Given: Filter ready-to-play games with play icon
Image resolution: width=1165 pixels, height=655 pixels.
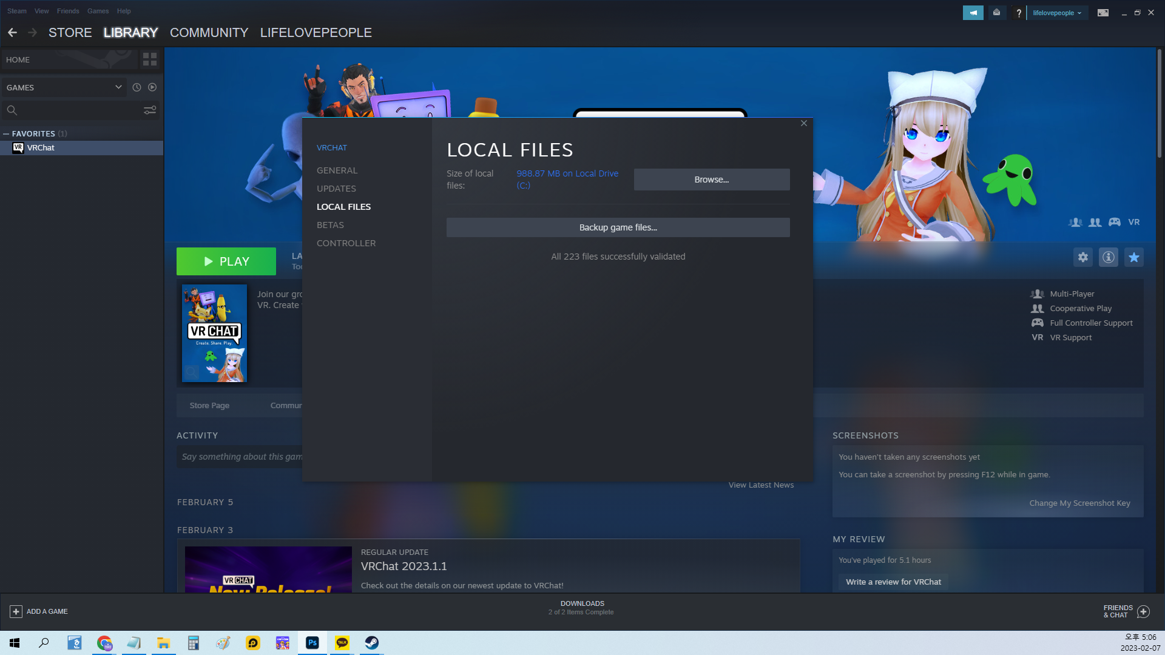Looking at the screenshot, I should (x=152, y=87).
